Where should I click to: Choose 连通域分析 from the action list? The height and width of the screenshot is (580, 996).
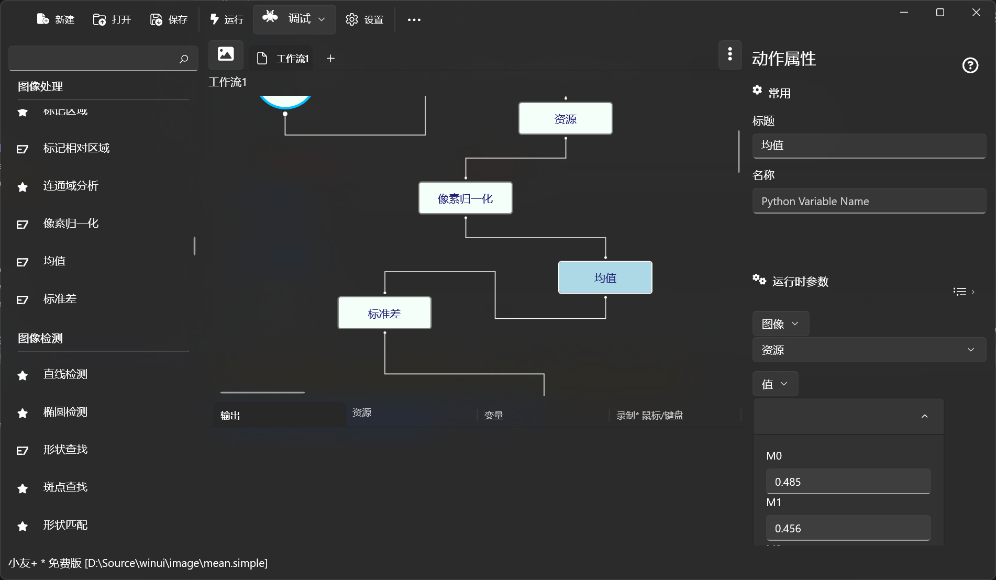pos(71,186)
